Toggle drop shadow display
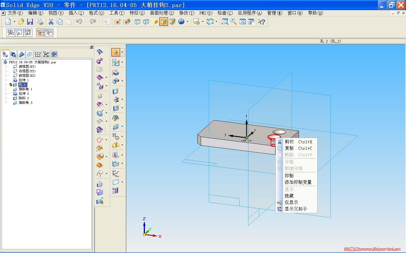The image size is (406, 253). (x=172, y=22)
